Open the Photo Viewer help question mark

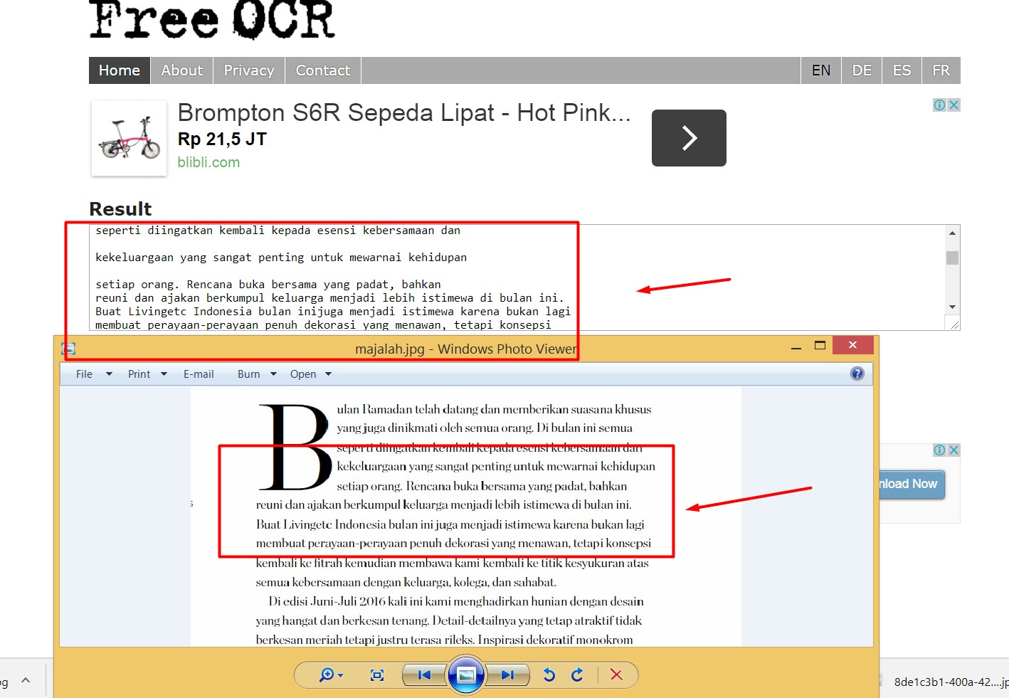tap(857, 373)
